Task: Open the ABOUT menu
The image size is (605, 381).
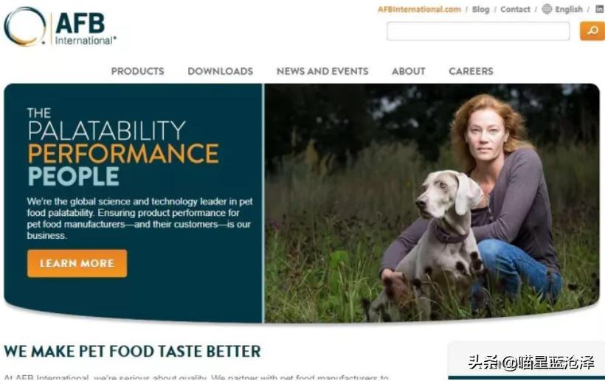Action: tap(409, 71)
